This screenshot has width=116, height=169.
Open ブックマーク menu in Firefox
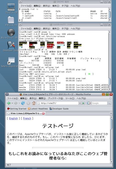point(55,98)
